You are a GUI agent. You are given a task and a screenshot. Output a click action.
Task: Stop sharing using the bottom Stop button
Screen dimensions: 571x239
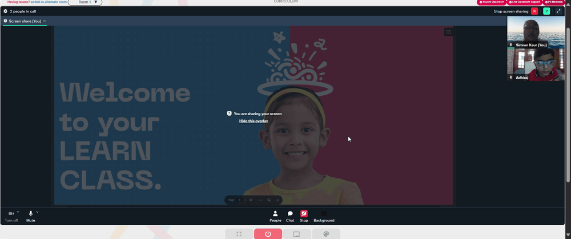304,216
